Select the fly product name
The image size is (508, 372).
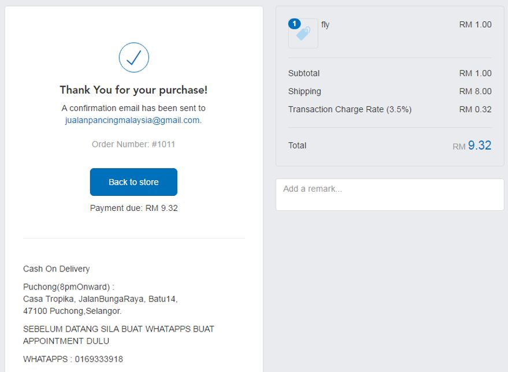click(x=325, y=25)
